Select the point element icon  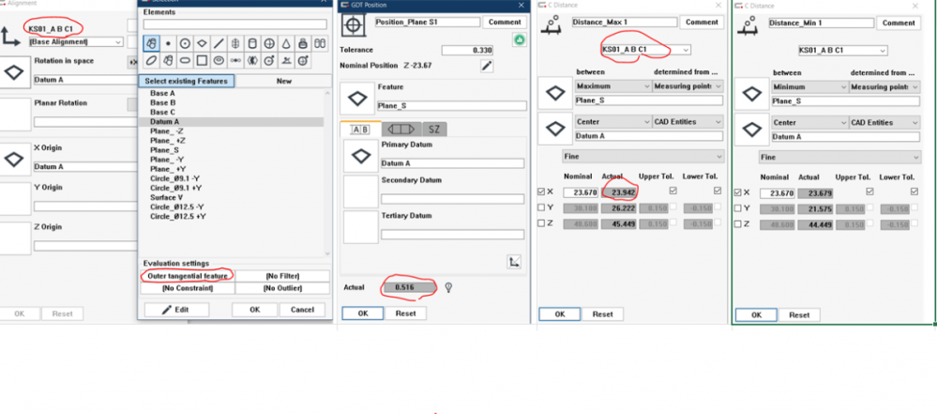point(169,44)
